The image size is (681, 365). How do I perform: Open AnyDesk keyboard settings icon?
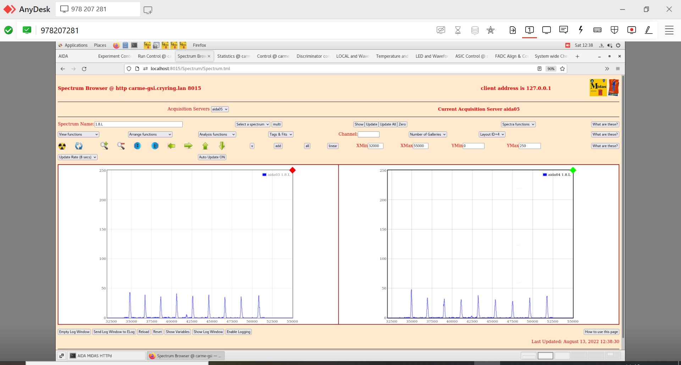[x=597, y=30]
